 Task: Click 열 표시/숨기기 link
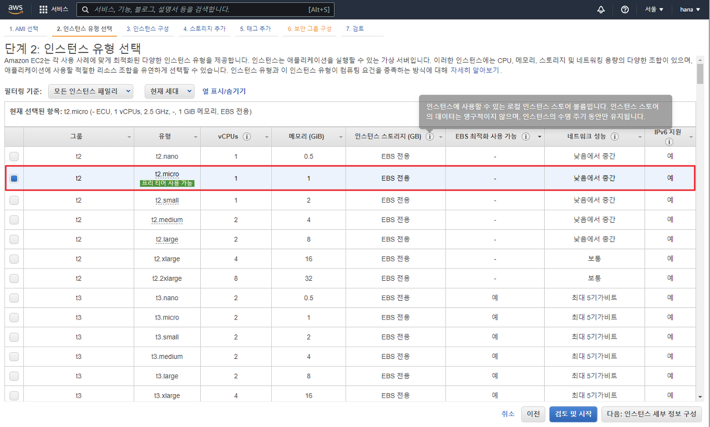point(224,91)
